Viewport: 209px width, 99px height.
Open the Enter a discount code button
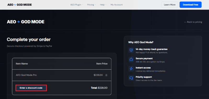[x=31, y=88]
